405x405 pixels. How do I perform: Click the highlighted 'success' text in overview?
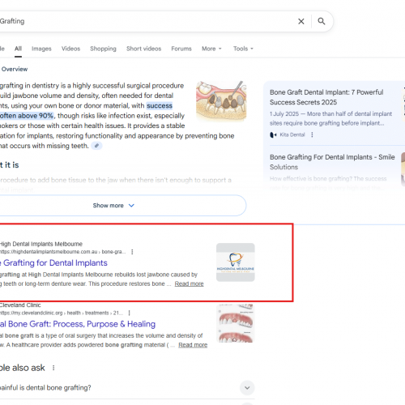[160, 105]
